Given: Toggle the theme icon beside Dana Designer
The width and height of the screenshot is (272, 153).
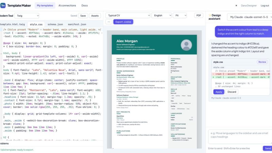Looking at the screenshot, I should pos(236,5).
